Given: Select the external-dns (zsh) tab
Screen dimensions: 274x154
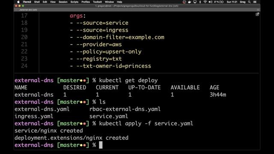Looking at the screenshot, I should (28, 10).
